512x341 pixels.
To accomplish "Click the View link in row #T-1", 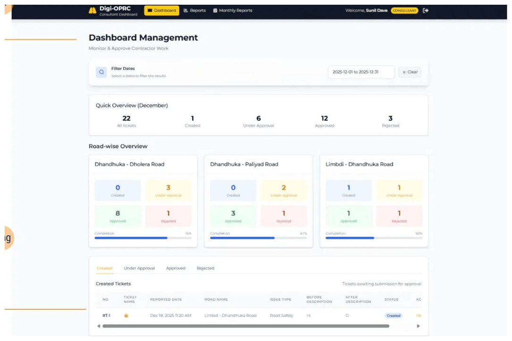I will tap(418, 315).
